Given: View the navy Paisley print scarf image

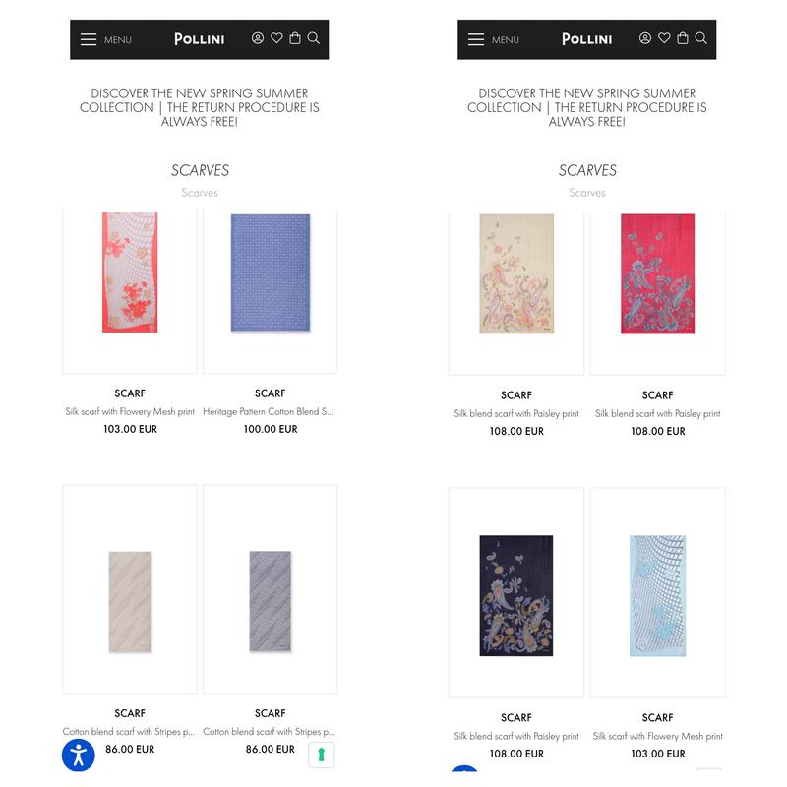Looking at the screenshot, I should pyautogui.click(x=516, y=596).
